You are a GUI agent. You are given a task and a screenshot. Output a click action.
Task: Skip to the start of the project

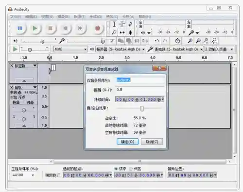[66, 29]
